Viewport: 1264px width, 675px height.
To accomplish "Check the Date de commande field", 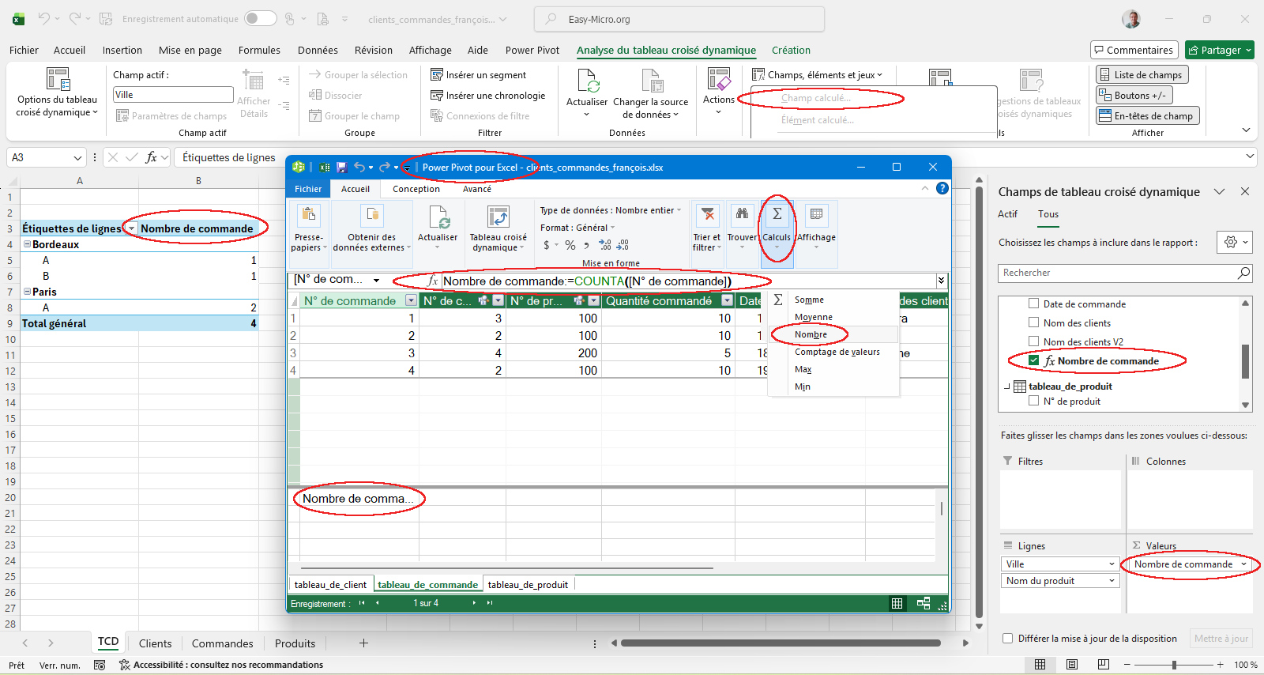I will point(1033,304).
